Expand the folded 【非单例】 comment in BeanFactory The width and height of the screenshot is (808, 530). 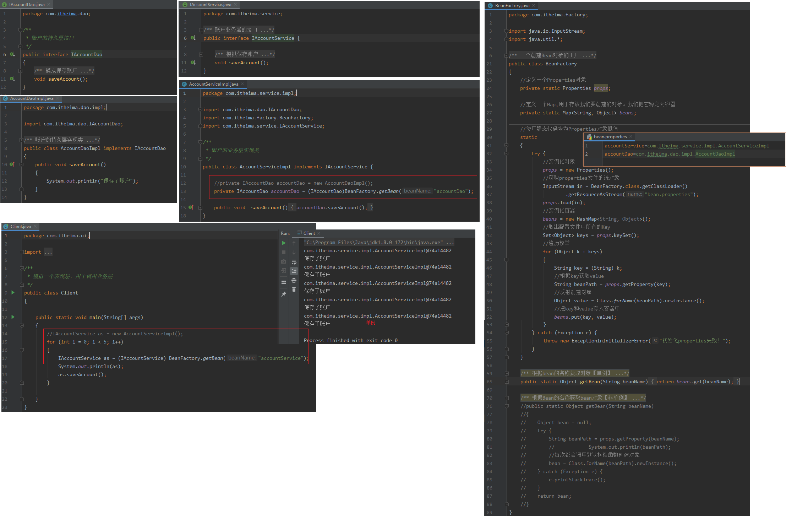click(507, 398)
